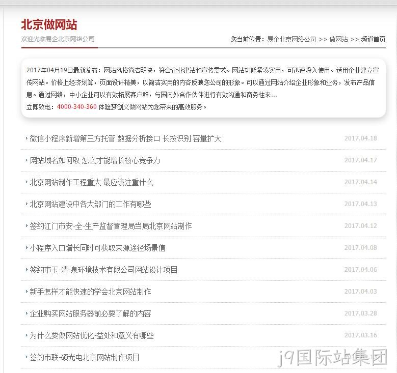397x373 pixels.
Task: Click subtitle 欢迎光临易企北京网络公司
Action: pos(58,39)
